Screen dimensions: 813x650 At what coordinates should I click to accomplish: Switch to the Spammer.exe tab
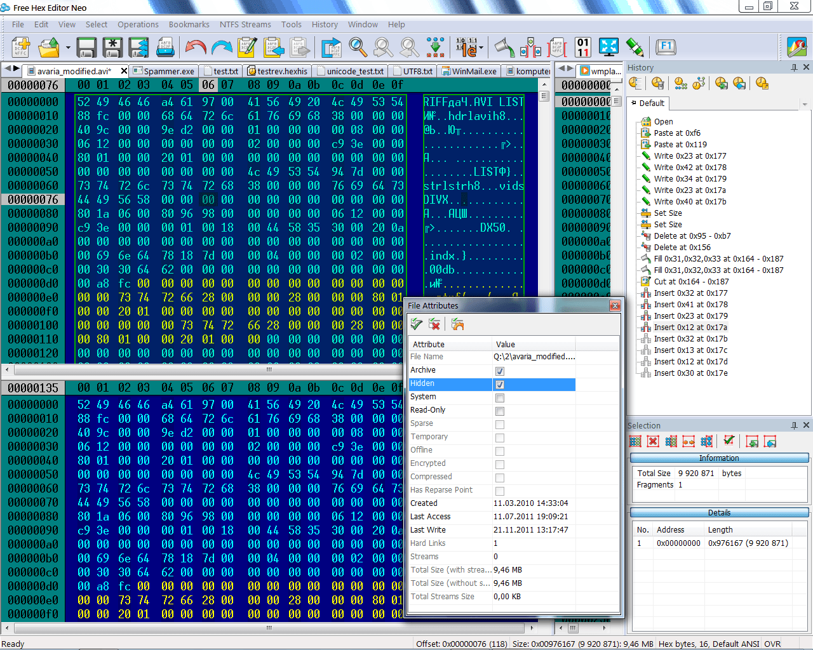165,71
